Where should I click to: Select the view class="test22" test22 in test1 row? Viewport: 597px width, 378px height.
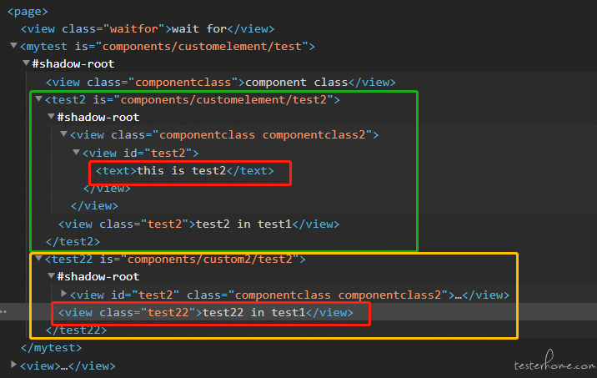pos(206,312)
